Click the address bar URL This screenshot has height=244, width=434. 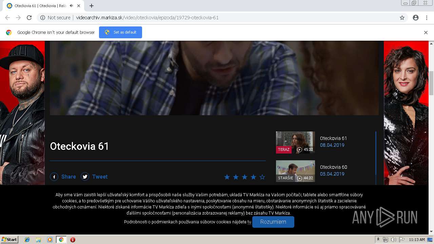click(x=147, y=18)
